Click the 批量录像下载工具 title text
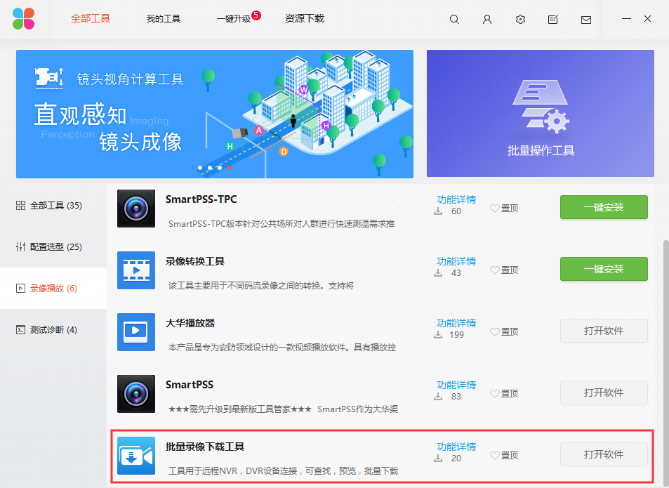This screenshot has height=488, width=669. click(x=205, y=447)
